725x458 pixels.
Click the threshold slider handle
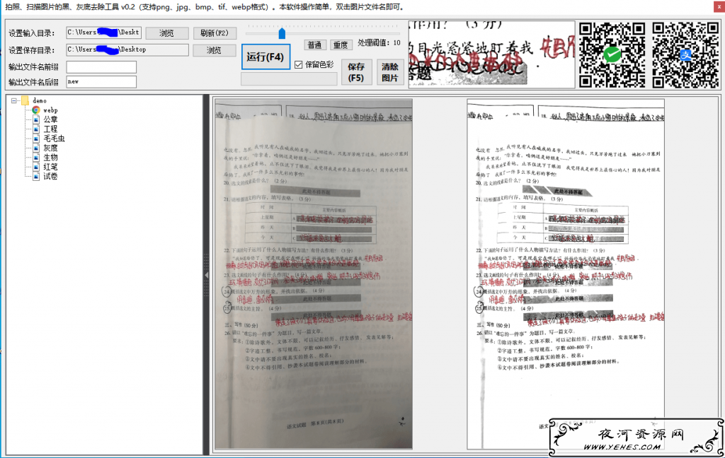(x=282, y=33)
